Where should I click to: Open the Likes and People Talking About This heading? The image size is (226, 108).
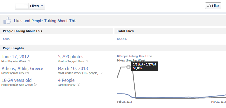coord(45,21)
